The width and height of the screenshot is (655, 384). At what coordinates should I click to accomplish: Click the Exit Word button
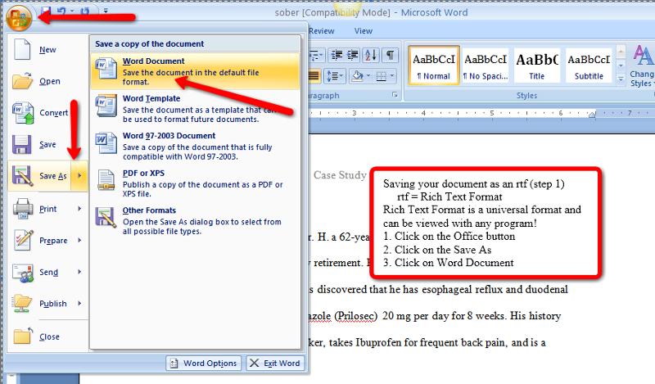click(275, 363)
